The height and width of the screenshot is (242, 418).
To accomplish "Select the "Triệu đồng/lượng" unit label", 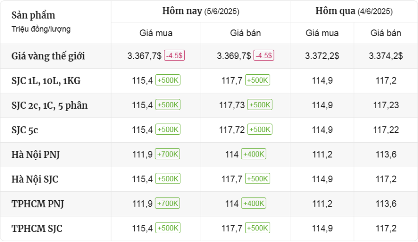I will [x=41, y=29].
